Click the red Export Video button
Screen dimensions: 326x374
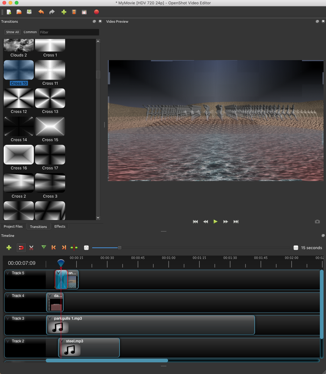coord(96,12)
